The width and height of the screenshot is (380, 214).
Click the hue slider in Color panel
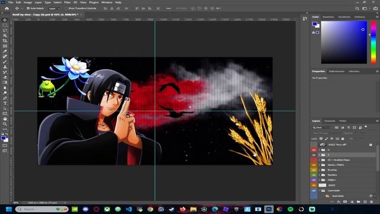(373, 42)
